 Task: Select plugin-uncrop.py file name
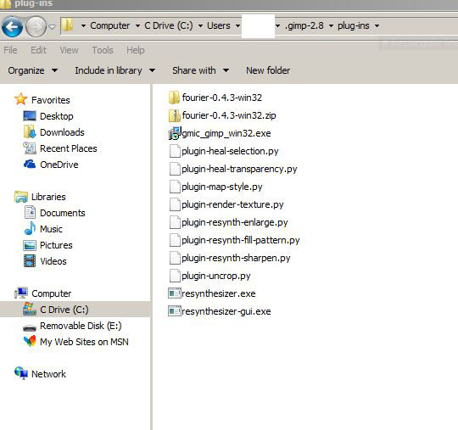216,276
